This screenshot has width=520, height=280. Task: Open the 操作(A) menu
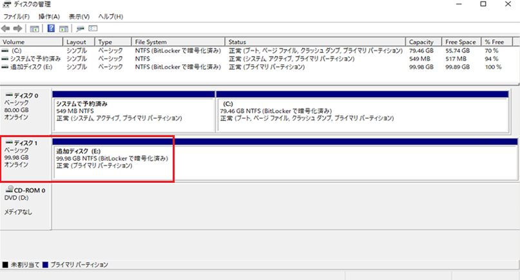click(x=49, y=16)
